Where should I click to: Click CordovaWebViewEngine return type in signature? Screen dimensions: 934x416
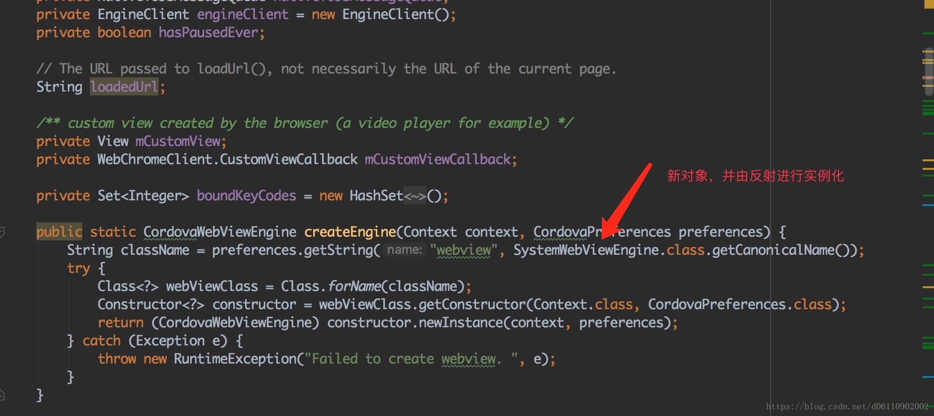click(220, 232)
